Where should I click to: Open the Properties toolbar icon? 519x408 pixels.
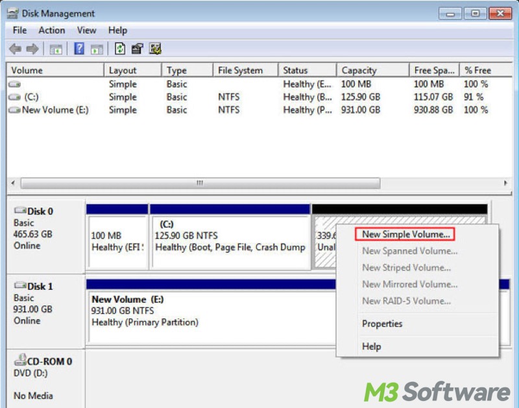[138, 49]
